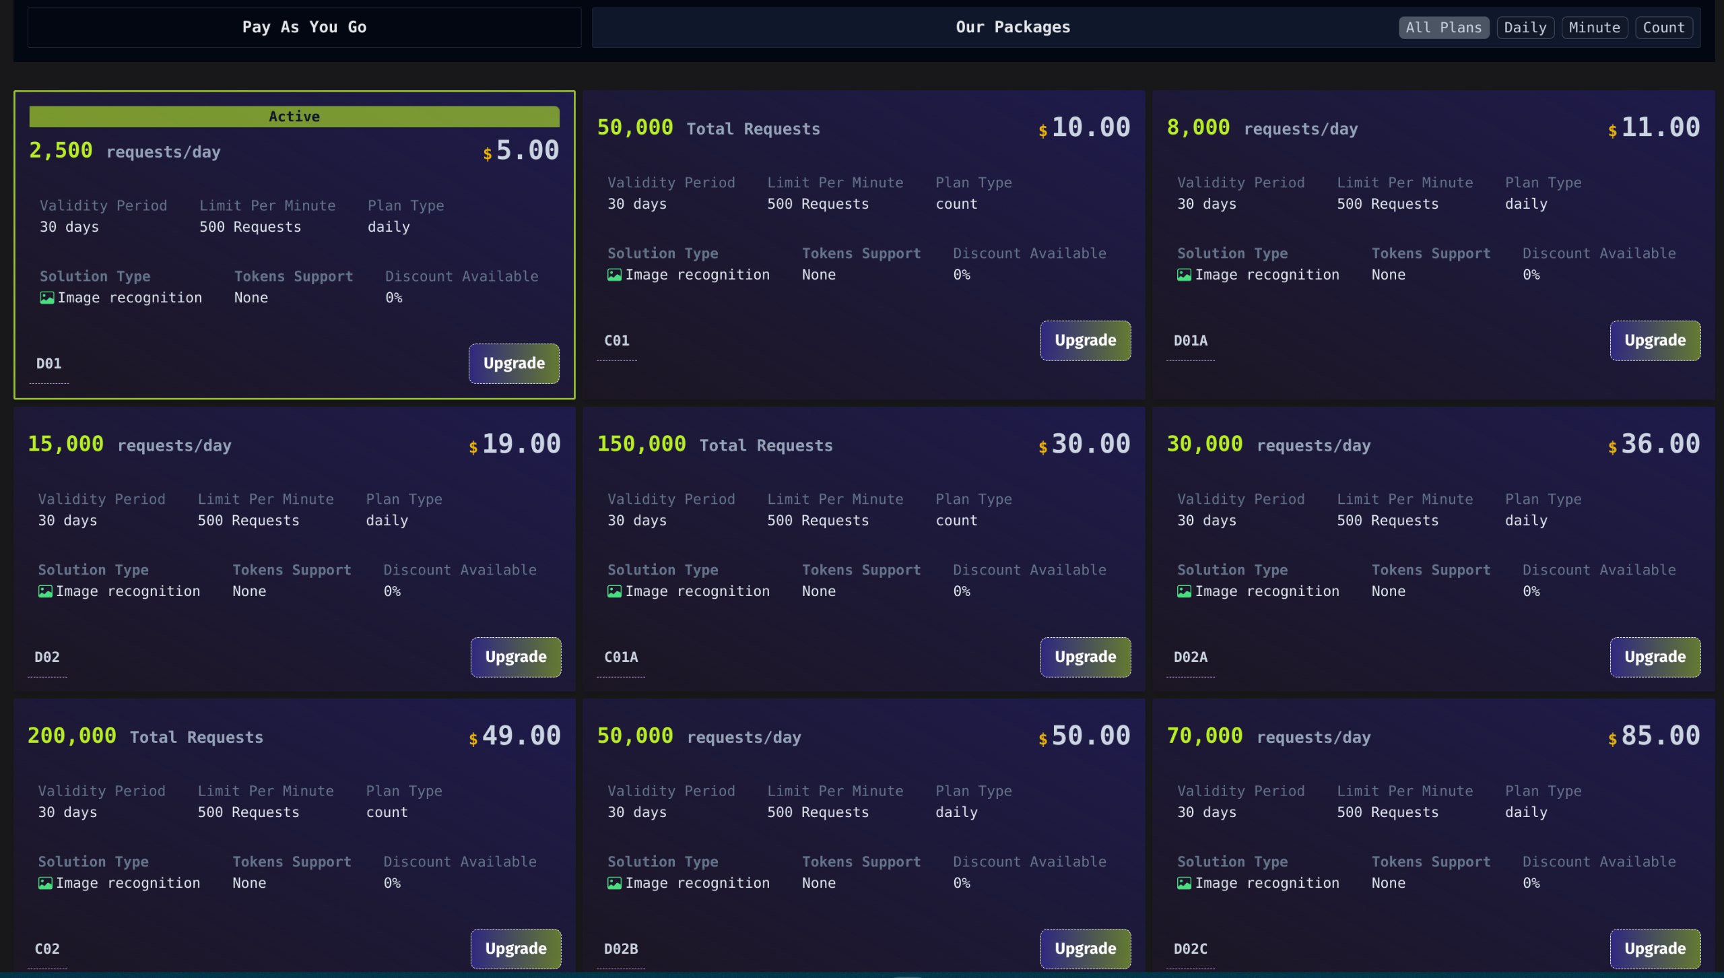Select the Our Packages header

point(1013,28)
